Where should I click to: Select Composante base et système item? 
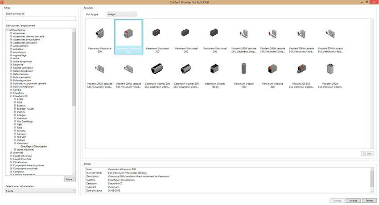tap(29, 165)
